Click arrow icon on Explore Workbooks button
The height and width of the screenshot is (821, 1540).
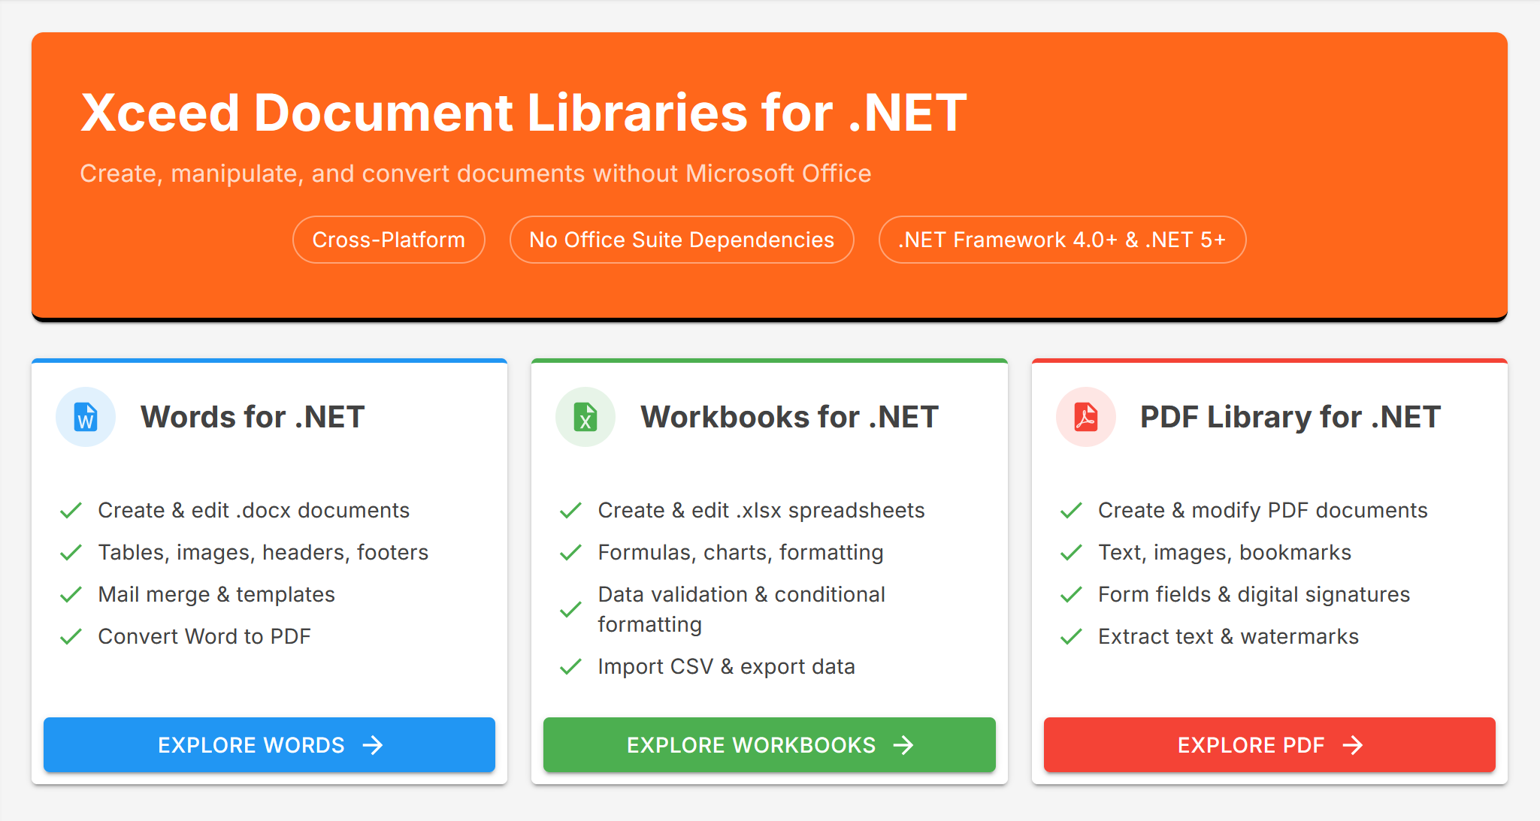pos(903,745)
